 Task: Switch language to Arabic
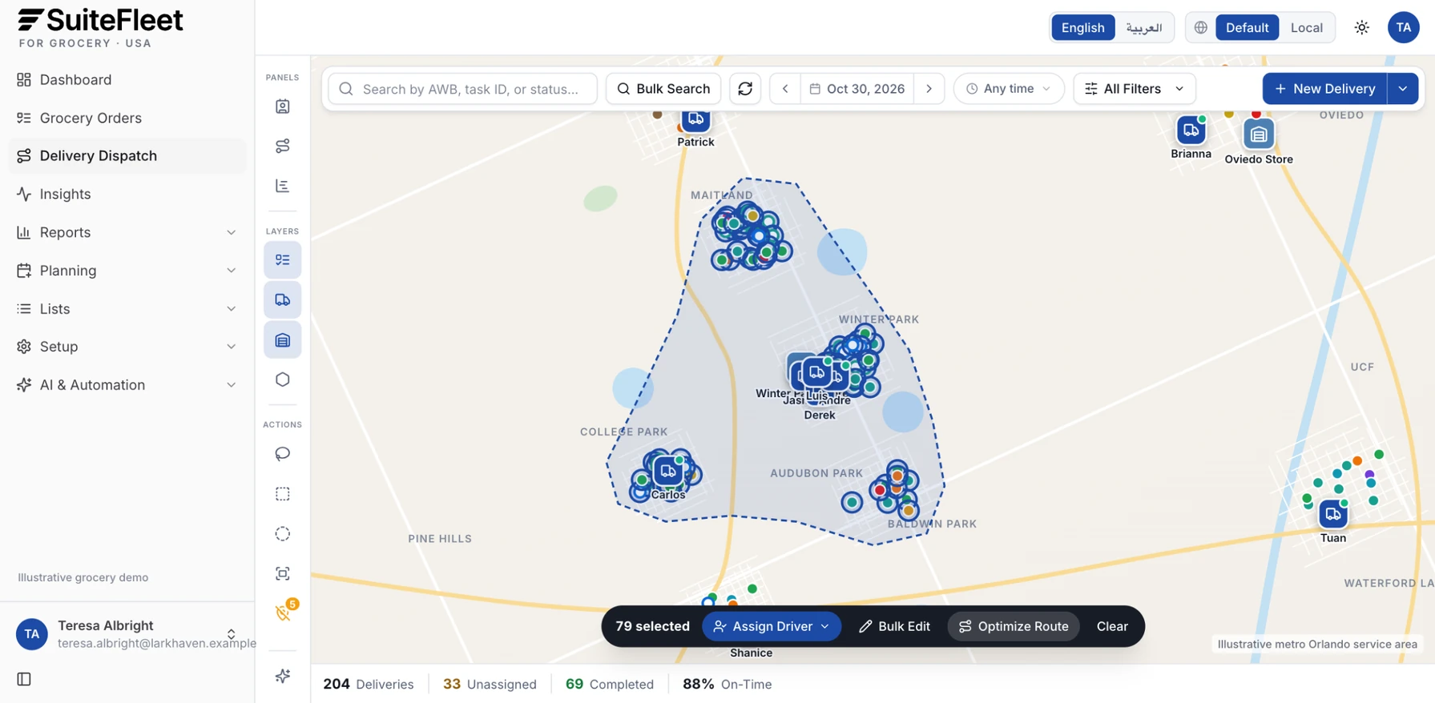coord(1143,27)
